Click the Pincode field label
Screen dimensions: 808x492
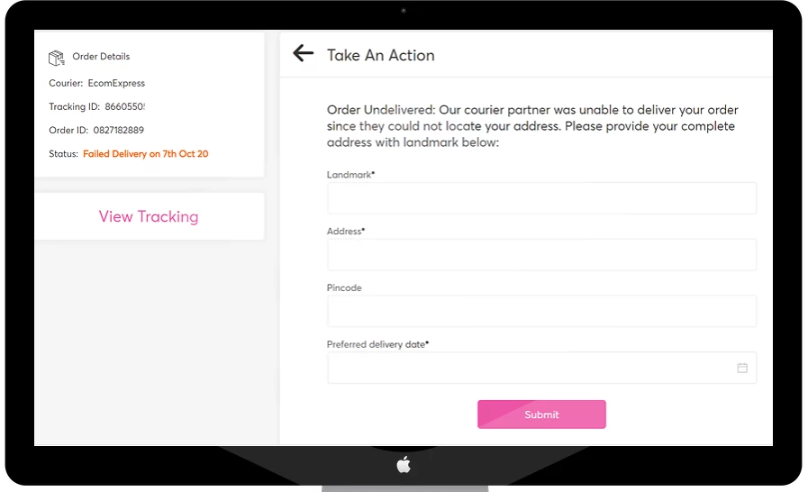[x=344, y=288]
